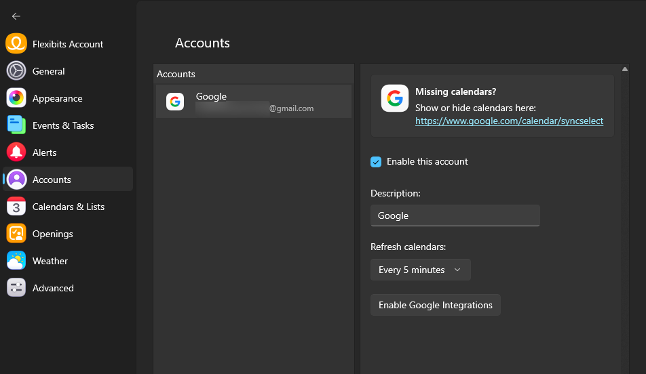Open the Advanced sliders icon

pyautogui.click(x=16, y=288)
